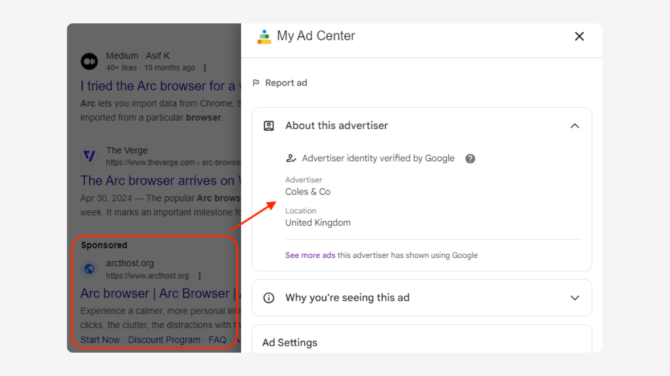Click the About this advertiser person icon
This screenshot has width=670, height=376.
(269, 126)
